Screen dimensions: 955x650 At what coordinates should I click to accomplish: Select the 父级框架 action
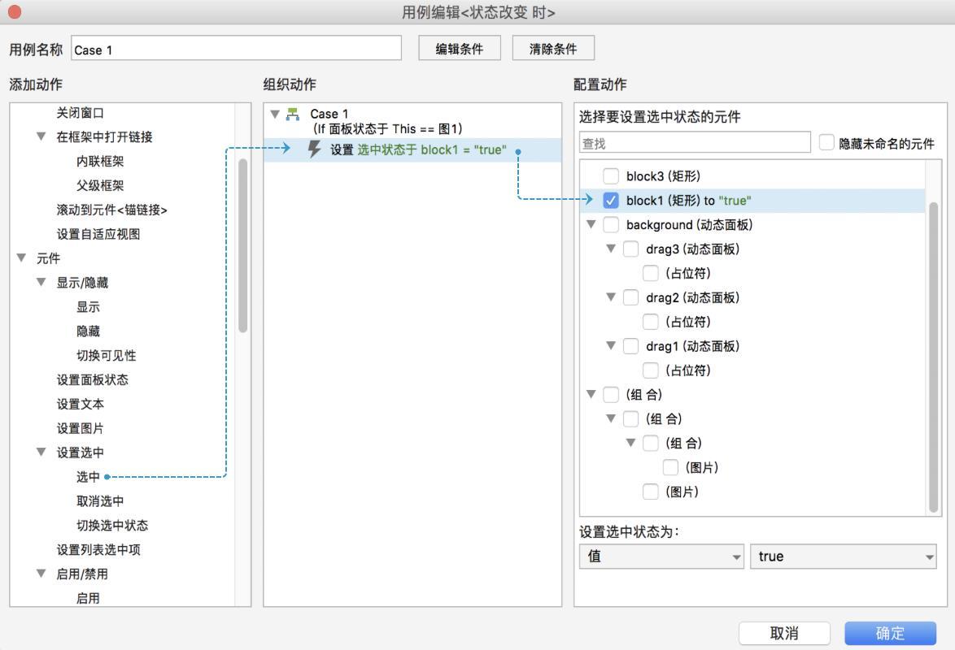pyautogui.click(x=100, y=185)
